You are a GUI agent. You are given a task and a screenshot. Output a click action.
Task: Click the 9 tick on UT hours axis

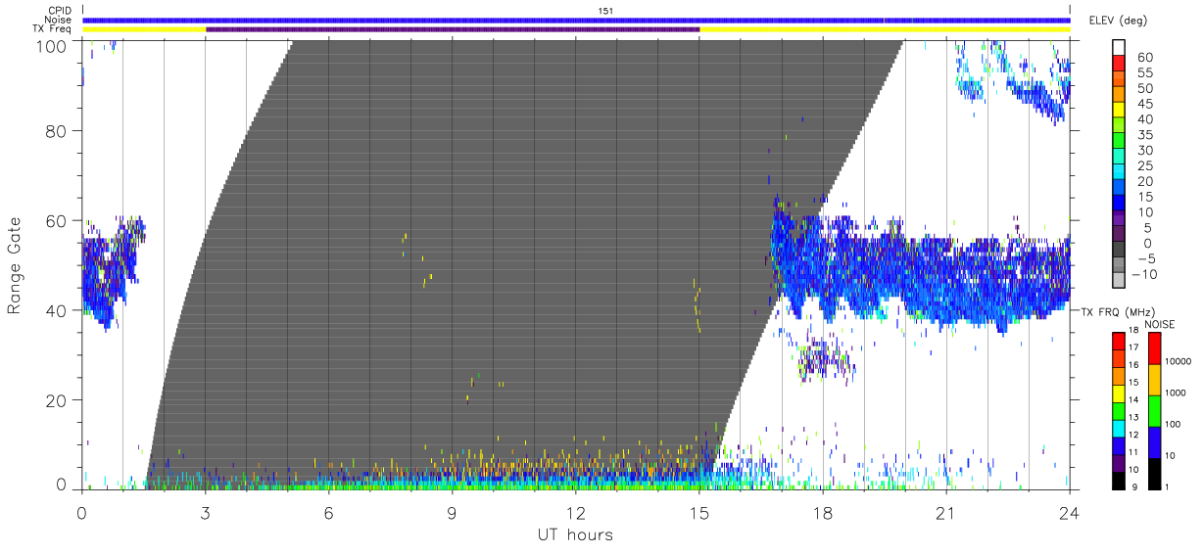453,512
